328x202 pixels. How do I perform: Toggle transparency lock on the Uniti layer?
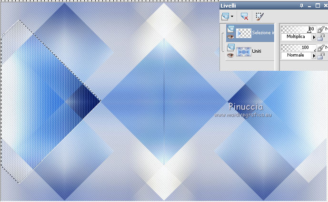(x=321, y=56)
